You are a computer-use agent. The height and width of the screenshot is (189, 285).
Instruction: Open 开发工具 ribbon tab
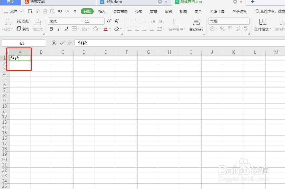(217, 12)
